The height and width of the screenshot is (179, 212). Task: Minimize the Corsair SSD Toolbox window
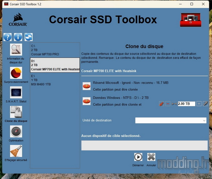pos(180,4)
